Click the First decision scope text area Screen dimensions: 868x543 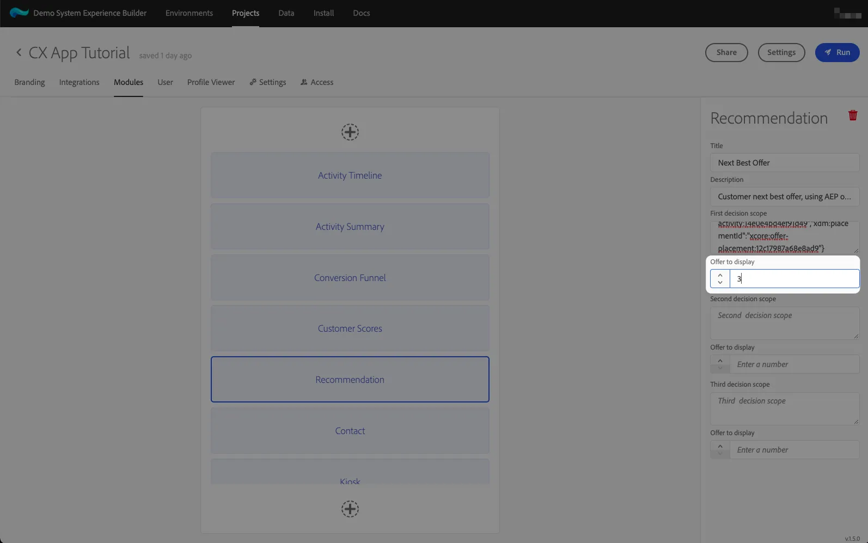tap(785, 237)
